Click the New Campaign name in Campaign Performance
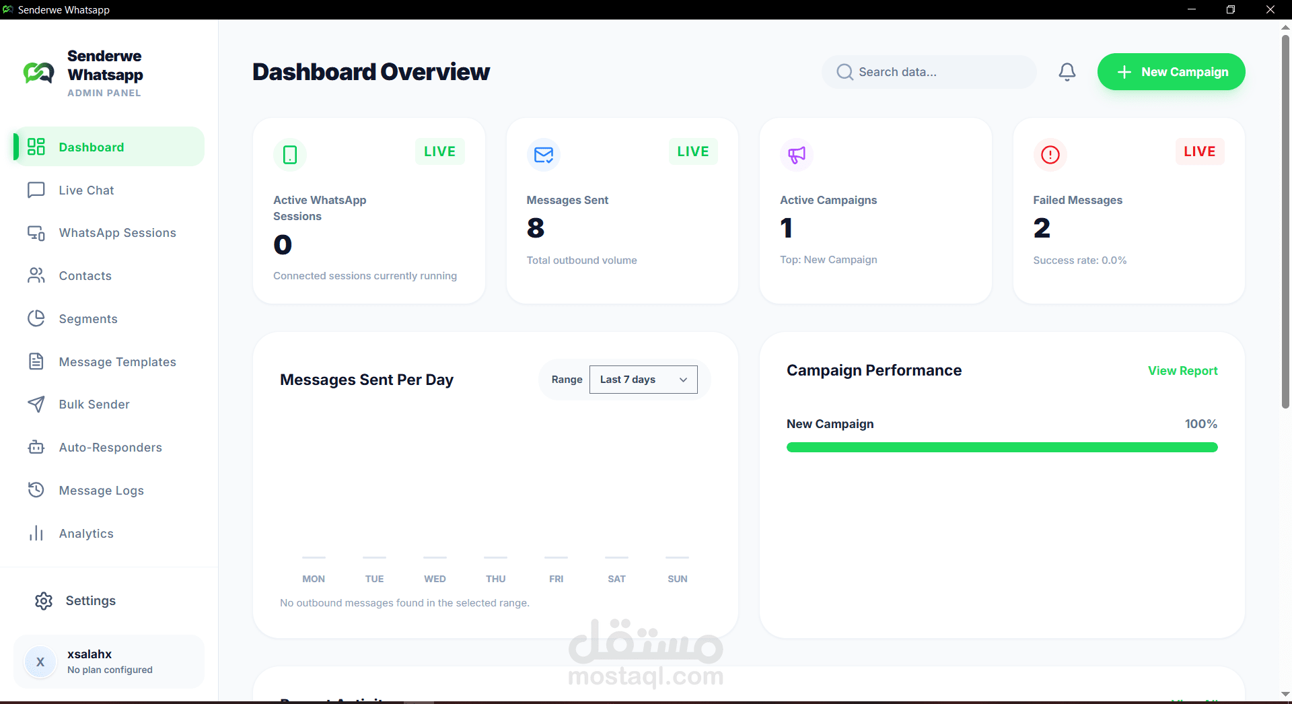The image size is (1292, 704). click(x=830, y=424)
